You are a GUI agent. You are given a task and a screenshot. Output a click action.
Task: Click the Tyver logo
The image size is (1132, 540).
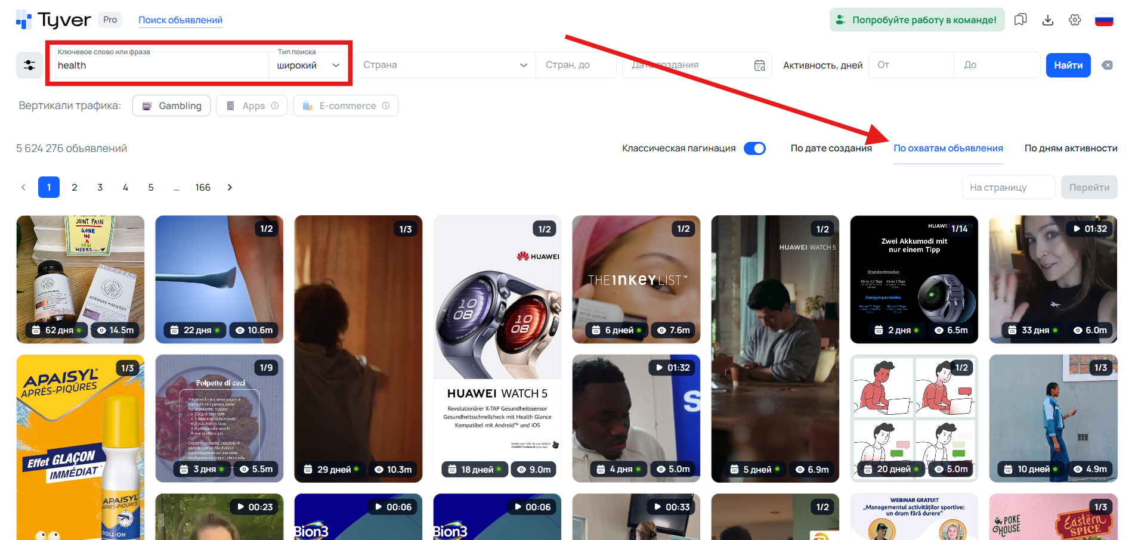click(x=54, y=20)
